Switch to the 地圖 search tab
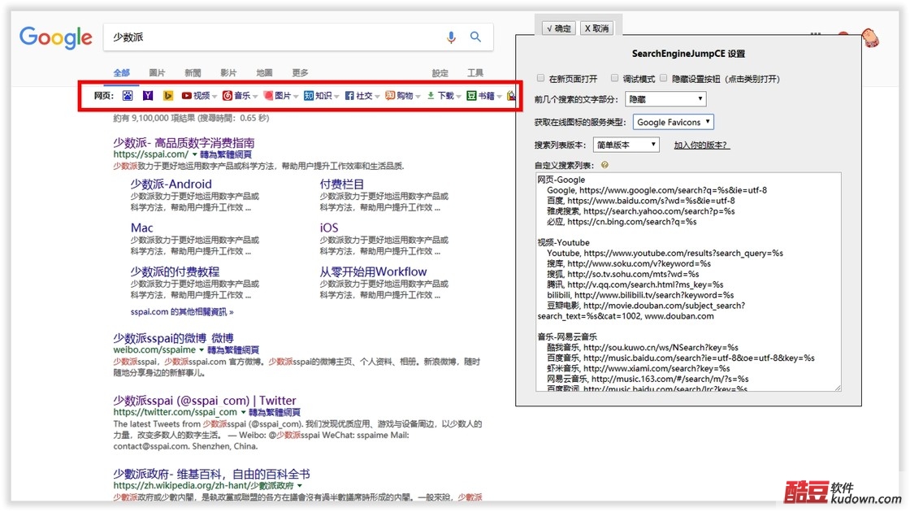 point(265,72)
